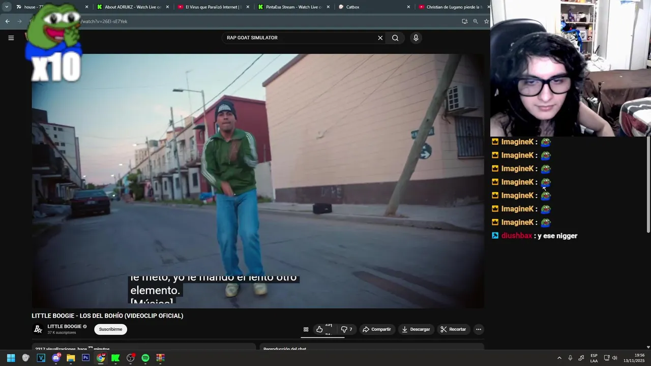
Task: Close the Catbox tab
Action: pos(408,7)
